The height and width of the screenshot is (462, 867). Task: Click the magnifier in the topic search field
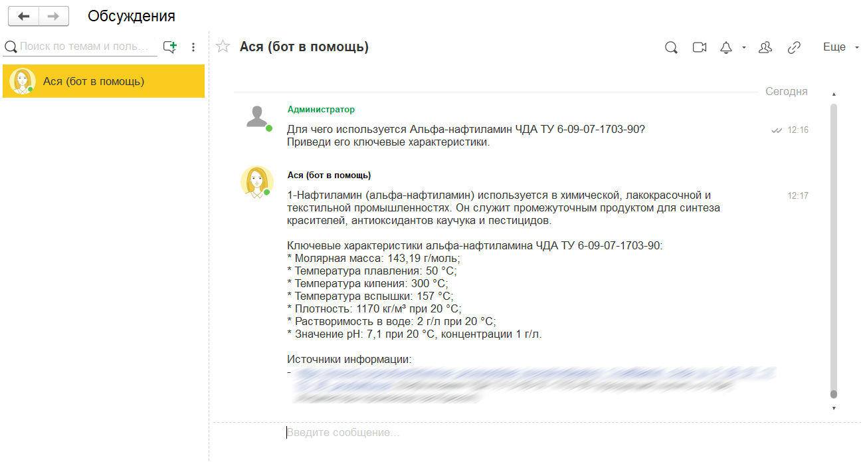point(11,47)
